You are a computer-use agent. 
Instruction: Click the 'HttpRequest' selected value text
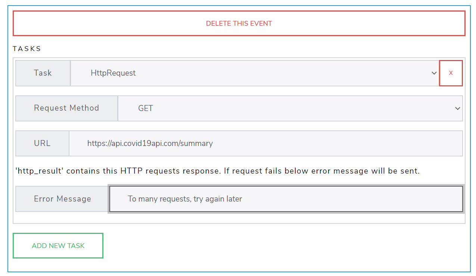point(113,73)
